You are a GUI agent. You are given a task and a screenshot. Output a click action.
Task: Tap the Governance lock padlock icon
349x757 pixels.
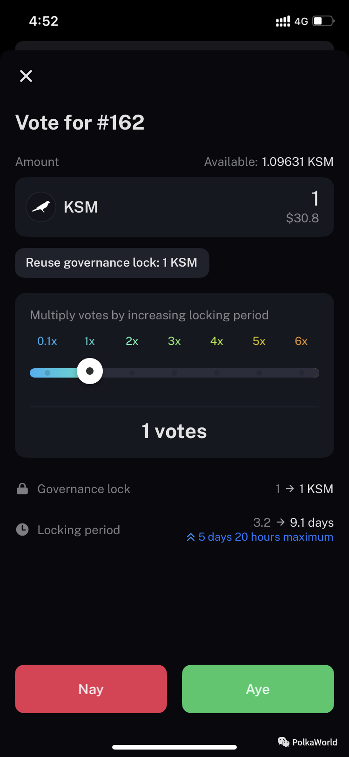click(x=22, y=489)
